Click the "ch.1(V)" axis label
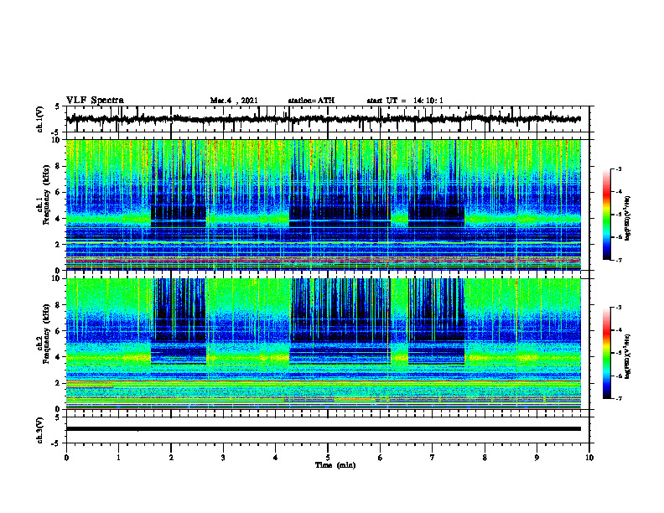 pos(40,119)
